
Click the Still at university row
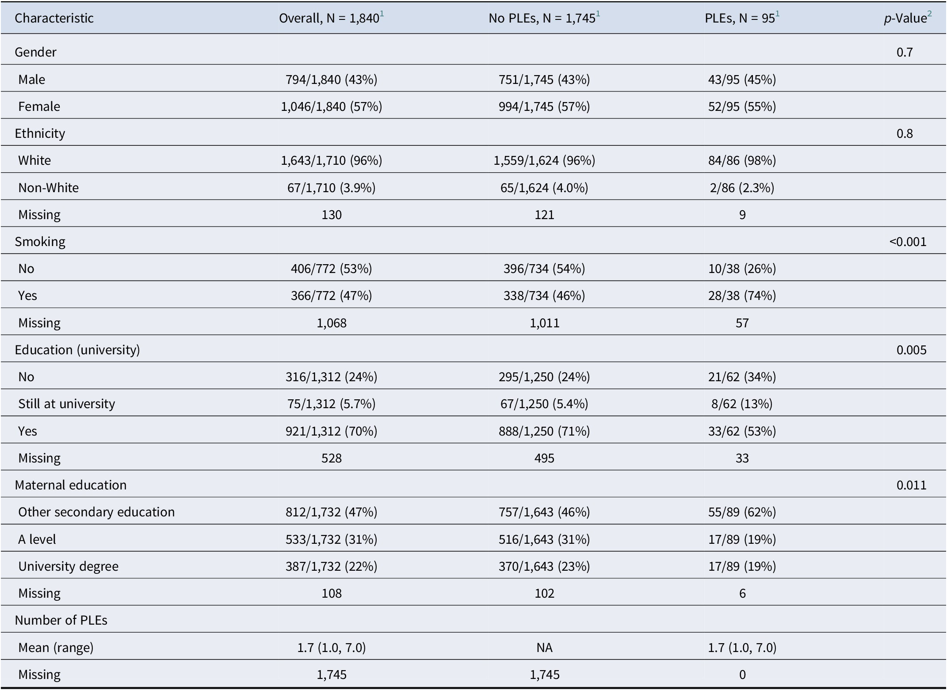66,404
